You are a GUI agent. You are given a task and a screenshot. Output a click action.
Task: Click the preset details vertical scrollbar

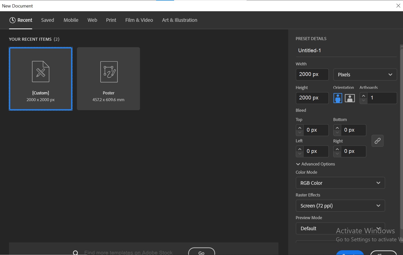coord(401,139)
